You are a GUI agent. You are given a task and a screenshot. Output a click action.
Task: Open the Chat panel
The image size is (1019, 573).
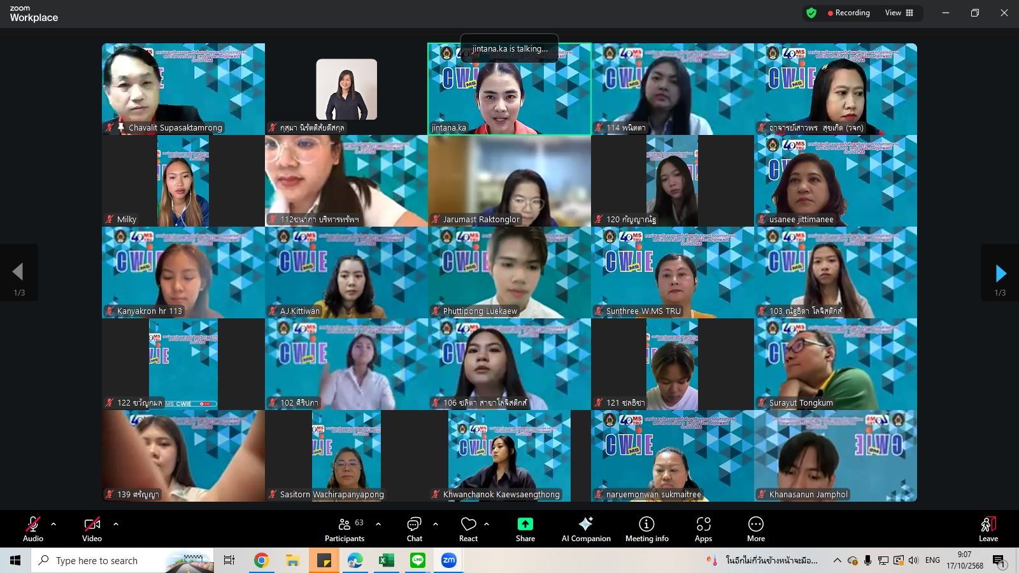(x=415, y=528)
